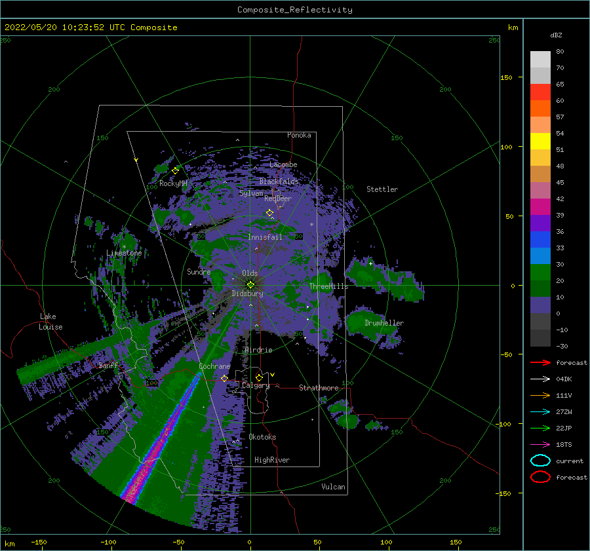590x551 pixels.
Task: Click the HighRiver town label
Action: (272, 460)
